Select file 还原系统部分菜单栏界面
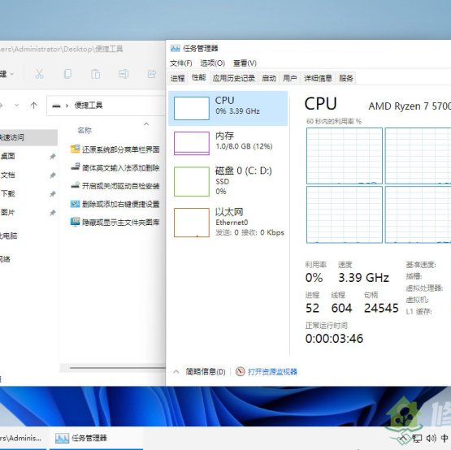The width and height of the screenshot is (451, 450). point(115,149)
